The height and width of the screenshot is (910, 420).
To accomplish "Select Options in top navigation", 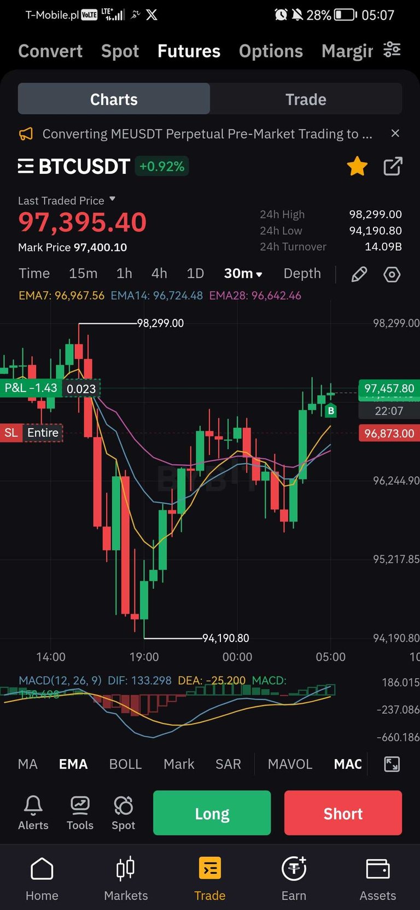I will coord(271,51).
